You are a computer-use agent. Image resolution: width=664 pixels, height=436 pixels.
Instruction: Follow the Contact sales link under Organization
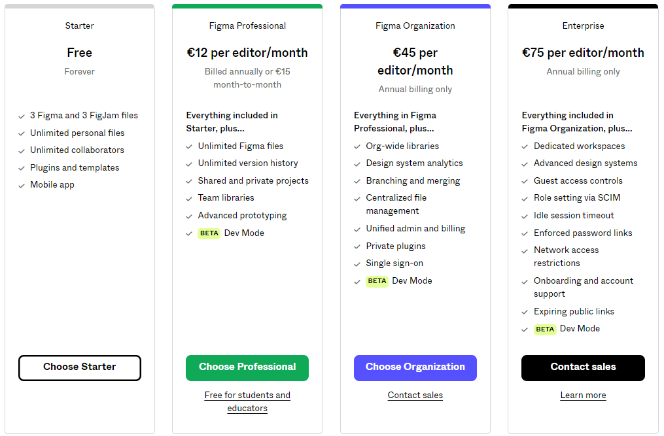pos(415,395)
